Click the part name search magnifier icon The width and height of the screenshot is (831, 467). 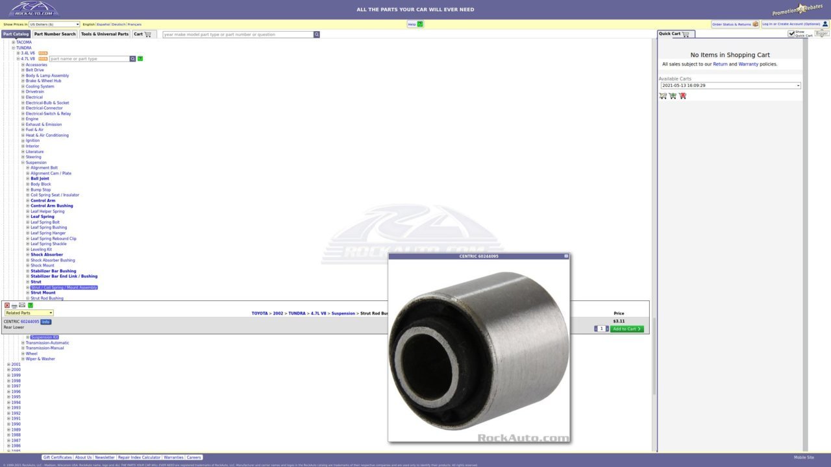pos(132,58)
